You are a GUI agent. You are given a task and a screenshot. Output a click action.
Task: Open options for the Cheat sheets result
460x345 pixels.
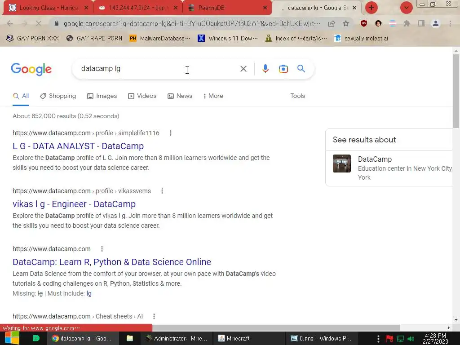tap(154, 316)
